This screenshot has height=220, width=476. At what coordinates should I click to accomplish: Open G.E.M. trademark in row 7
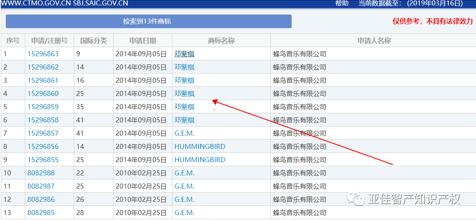tap(184, 133)
